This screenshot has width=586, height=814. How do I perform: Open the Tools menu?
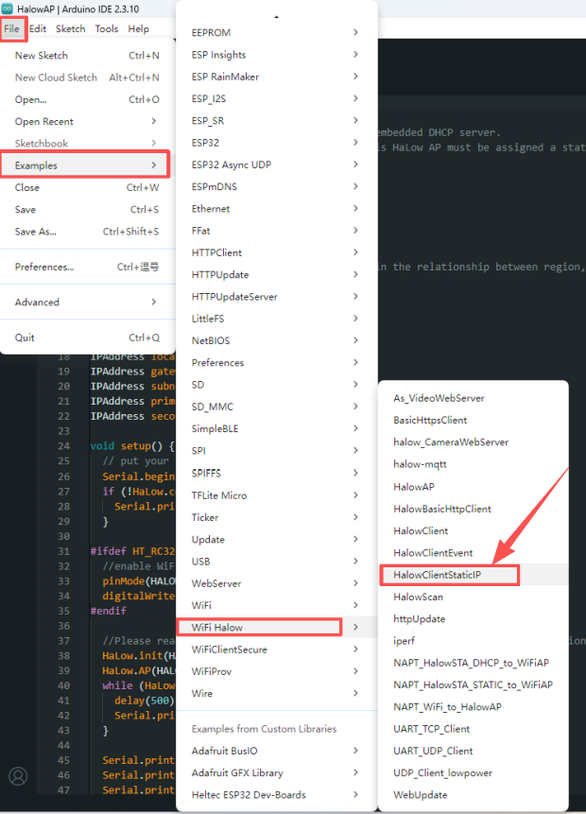tap(107, 28)
